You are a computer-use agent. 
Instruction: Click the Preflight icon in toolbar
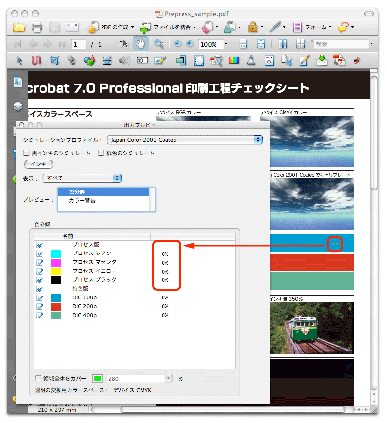pyautogui.click(x=216, y=61)
